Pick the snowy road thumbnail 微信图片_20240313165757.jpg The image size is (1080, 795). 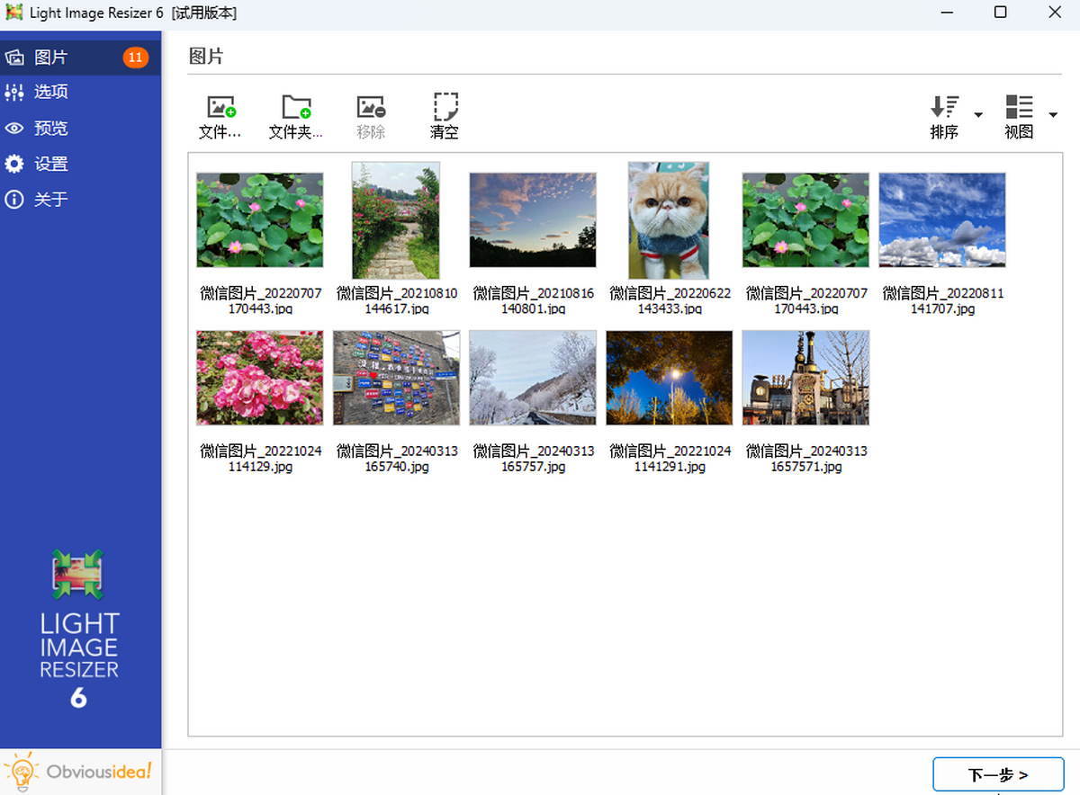(x=533, y=378)
